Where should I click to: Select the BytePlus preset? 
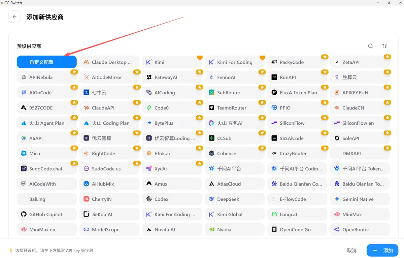tap(172, 123)
